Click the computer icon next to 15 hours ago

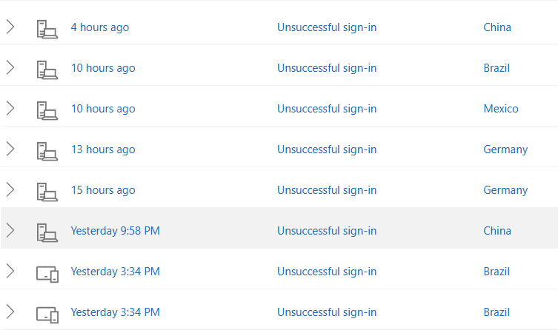(x=47, y=191)
